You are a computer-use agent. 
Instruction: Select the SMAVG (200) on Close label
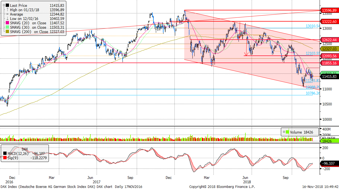(x=29, y=32)
